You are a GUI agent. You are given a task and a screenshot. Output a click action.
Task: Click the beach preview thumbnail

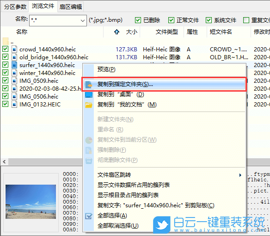pyautogui.click(x=31, y=202)
